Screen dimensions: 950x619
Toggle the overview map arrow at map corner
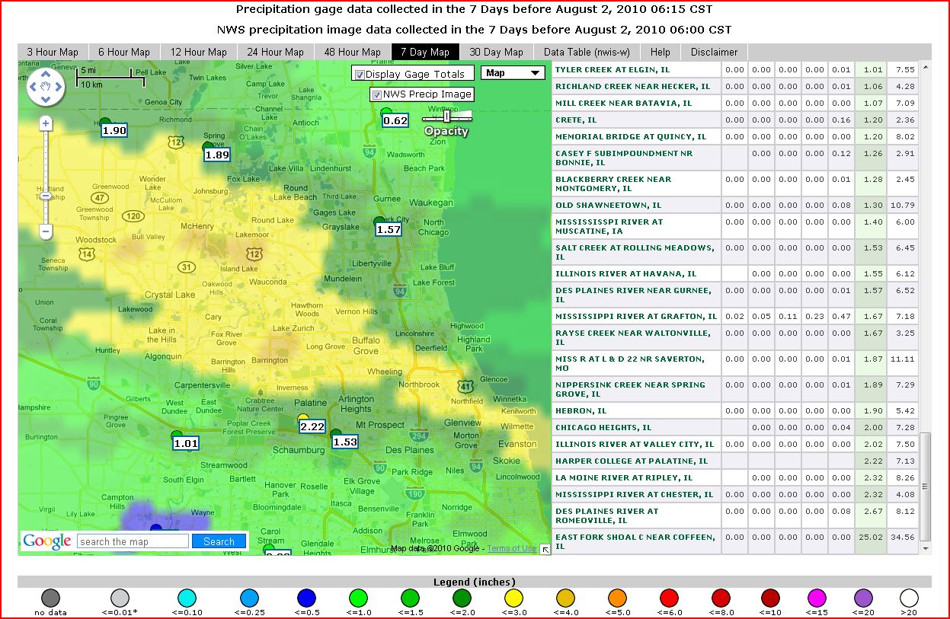[x=545, y=549]
